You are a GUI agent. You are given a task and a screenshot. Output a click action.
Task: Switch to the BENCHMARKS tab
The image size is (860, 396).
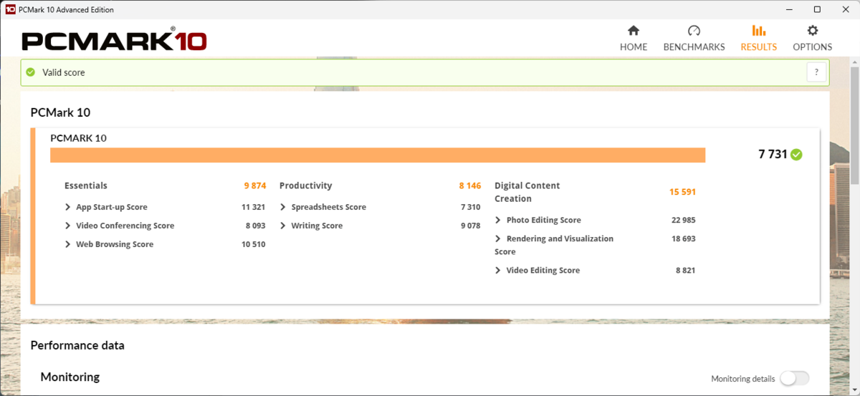click(x=694, y=47)
